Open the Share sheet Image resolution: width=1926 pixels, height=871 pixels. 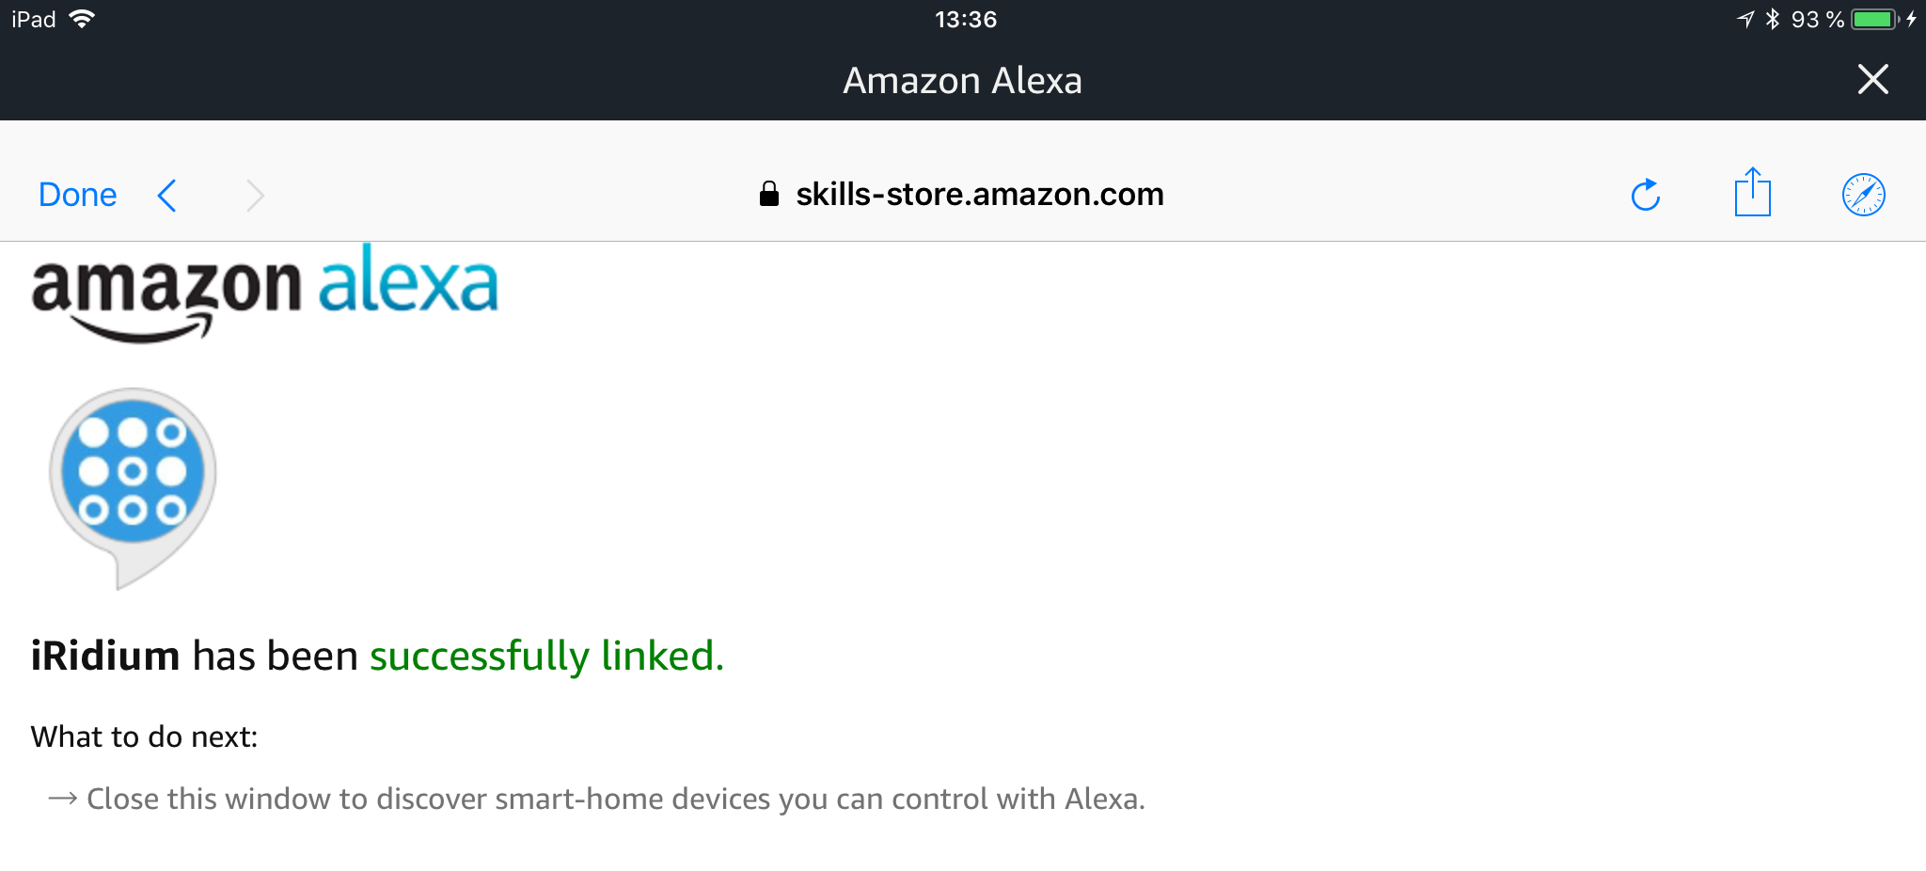(1753, 193)
